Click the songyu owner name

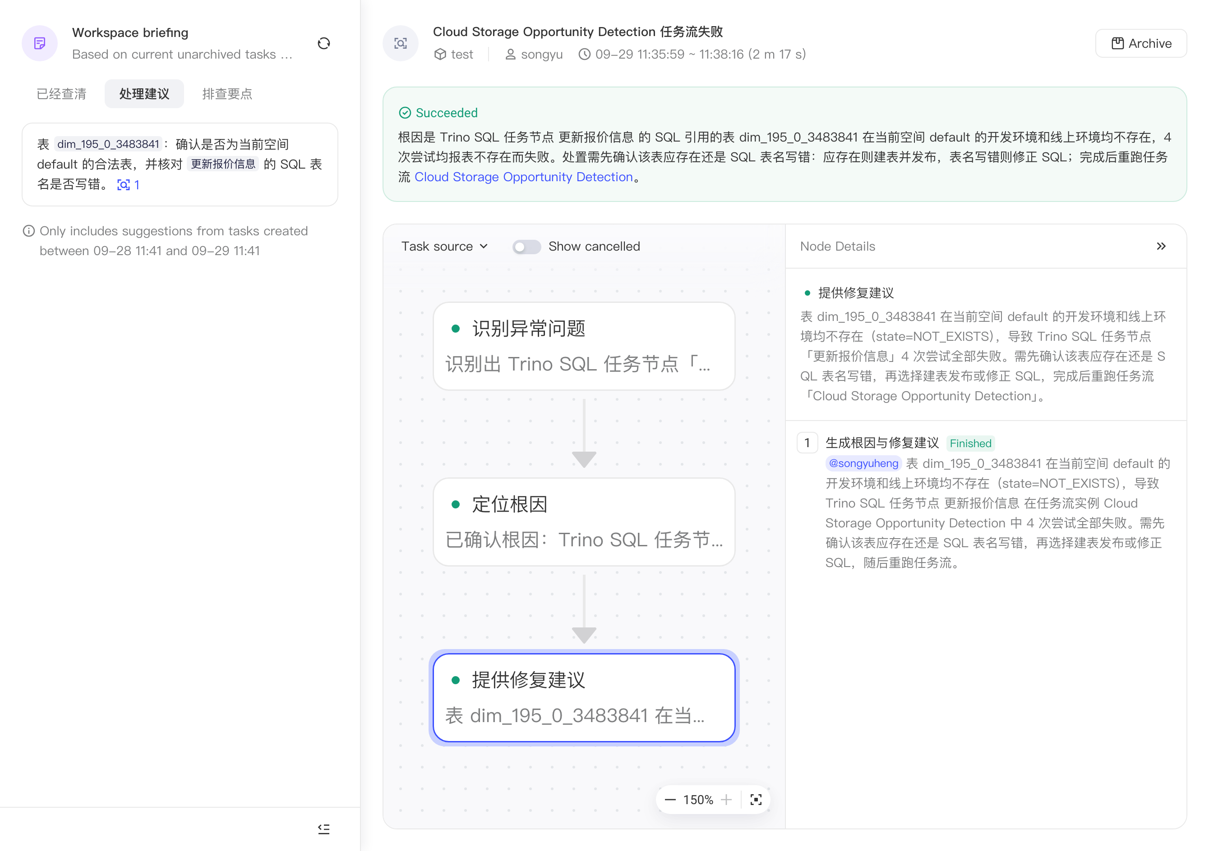click(x=541, y=54)
